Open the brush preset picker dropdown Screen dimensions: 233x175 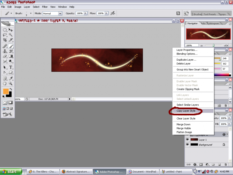click(x=31, y=13)
